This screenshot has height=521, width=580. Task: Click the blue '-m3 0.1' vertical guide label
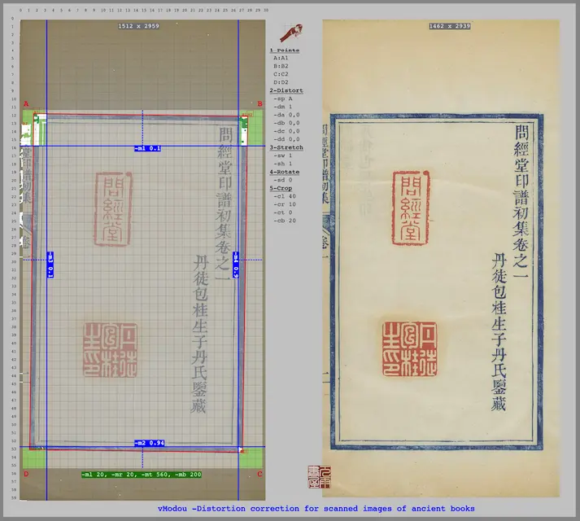pos(50,265)
